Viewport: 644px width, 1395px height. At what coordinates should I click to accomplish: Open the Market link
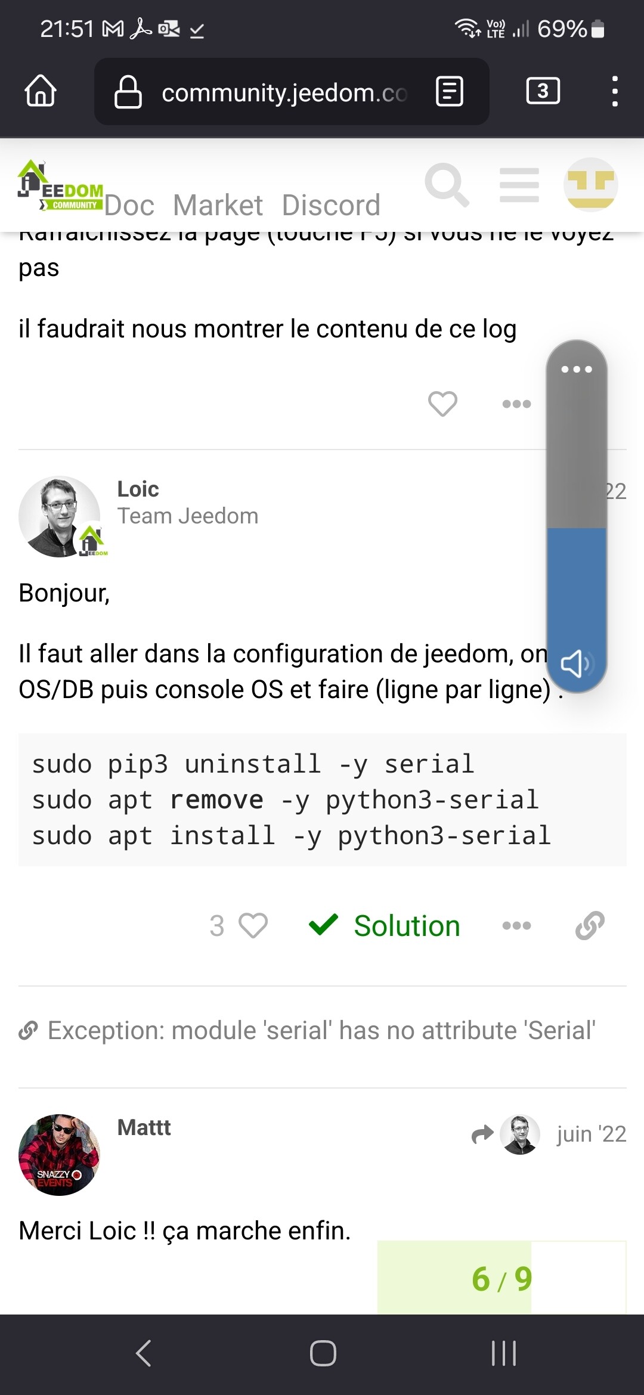218,206
